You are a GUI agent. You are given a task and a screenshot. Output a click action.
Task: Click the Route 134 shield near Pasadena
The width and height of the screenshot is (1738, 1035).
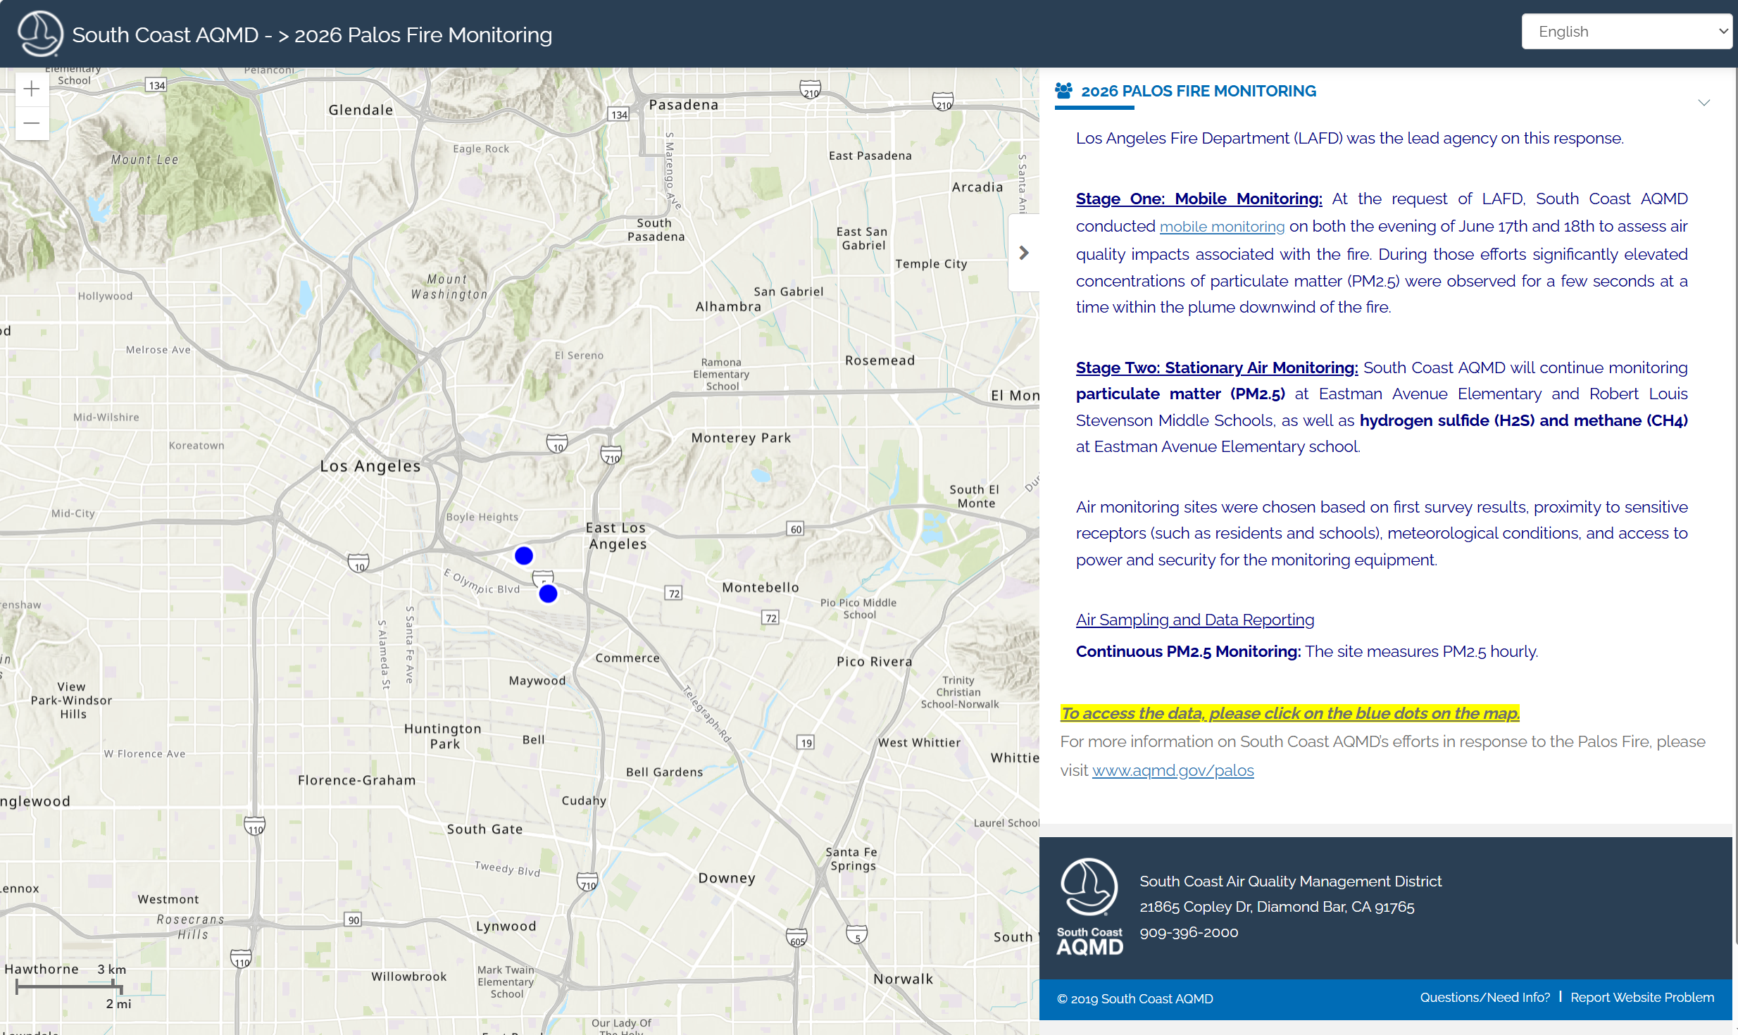(618, 114)
